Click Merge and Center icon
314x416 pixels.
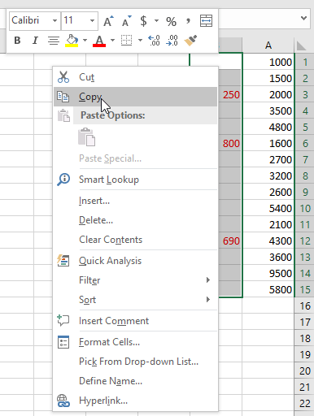click(x=206, y=21)
